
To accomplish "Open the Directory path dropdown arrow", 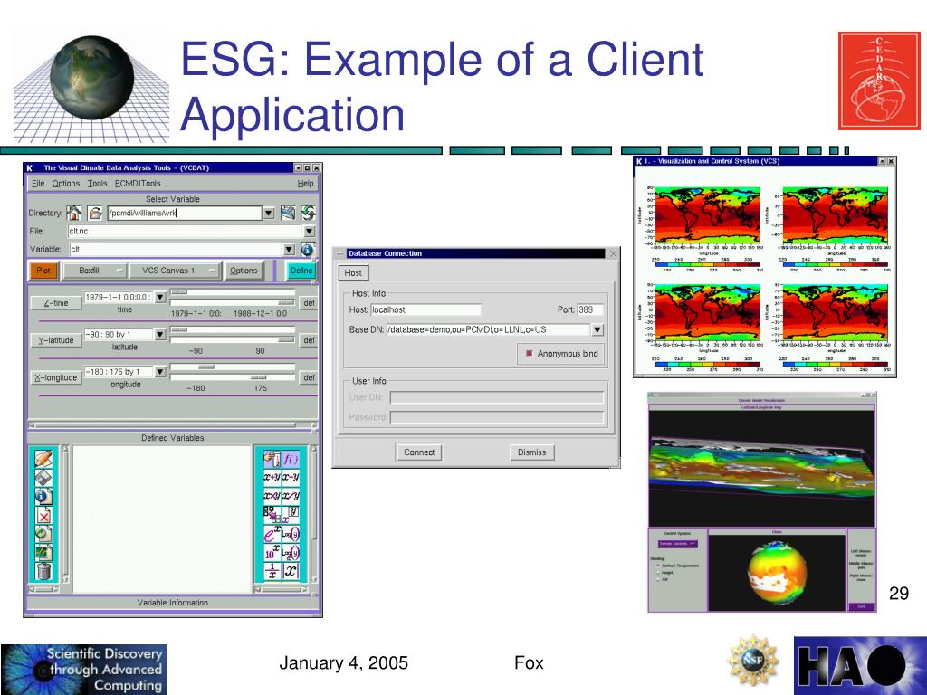I will point(268,214).
